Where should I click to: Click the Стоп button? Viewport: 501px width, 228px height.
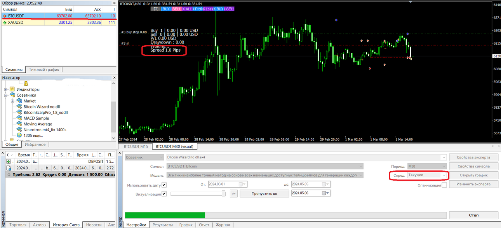(473, 215)
